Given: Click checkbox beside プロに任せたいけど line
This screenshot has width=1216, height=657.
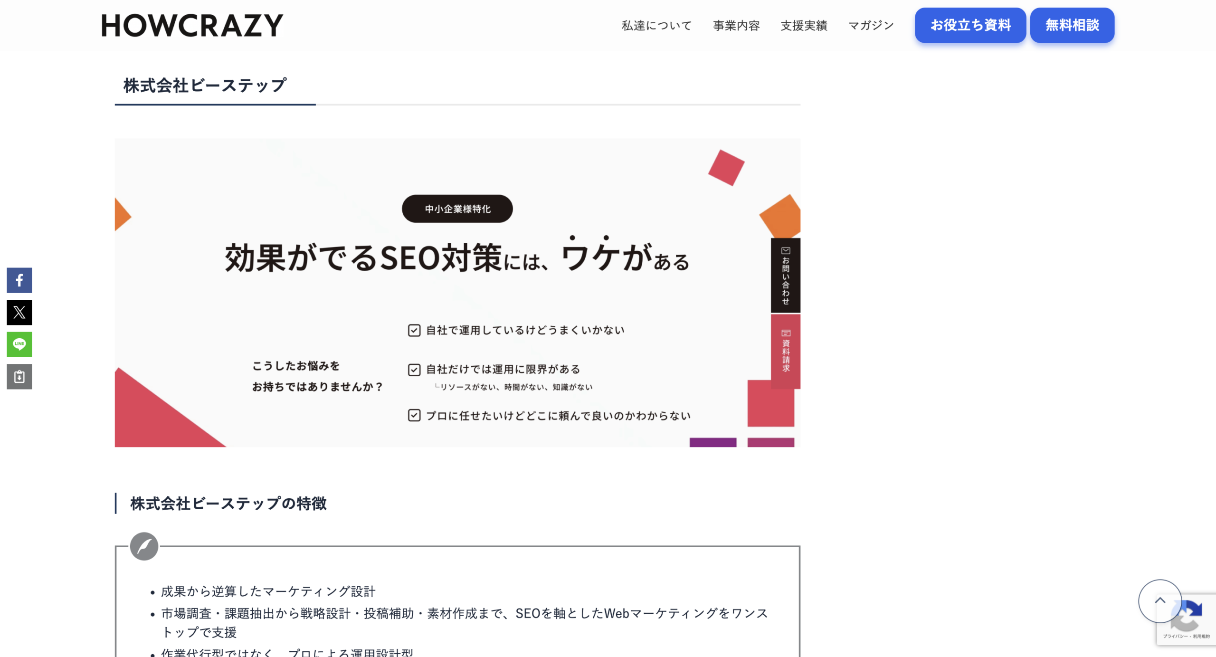Looking at the screenshot, I should point(414,416).
